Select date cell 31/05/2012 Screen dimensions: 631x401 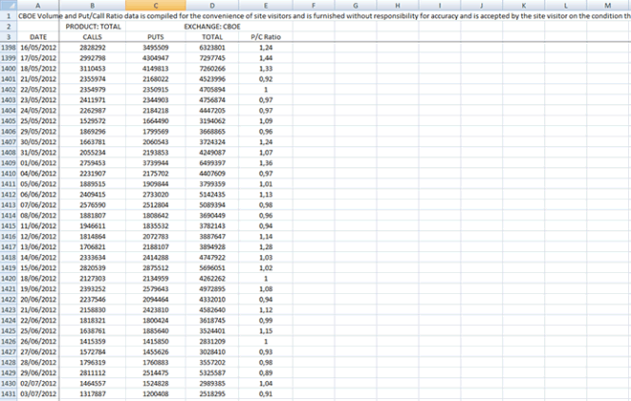click(38, 153)
